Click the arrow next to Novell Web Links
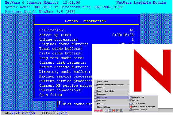 [128, 91]
